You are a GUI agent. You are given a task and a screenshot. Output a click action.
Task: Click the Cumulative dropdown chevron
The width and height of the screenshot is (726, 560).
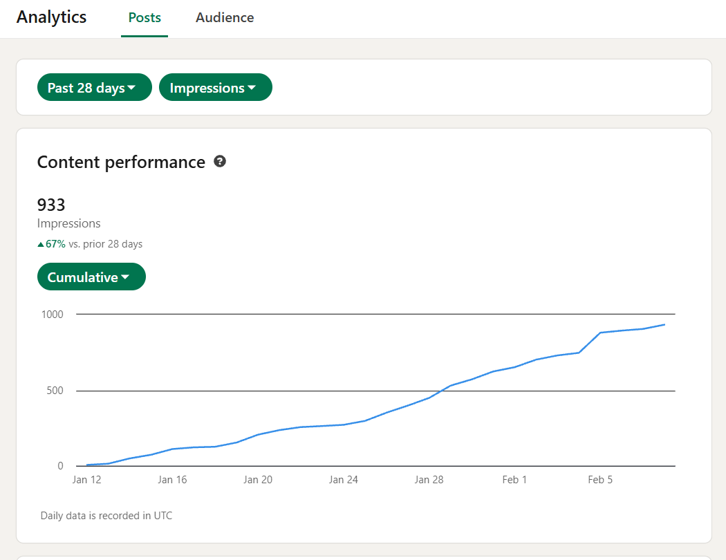[125, 277]
